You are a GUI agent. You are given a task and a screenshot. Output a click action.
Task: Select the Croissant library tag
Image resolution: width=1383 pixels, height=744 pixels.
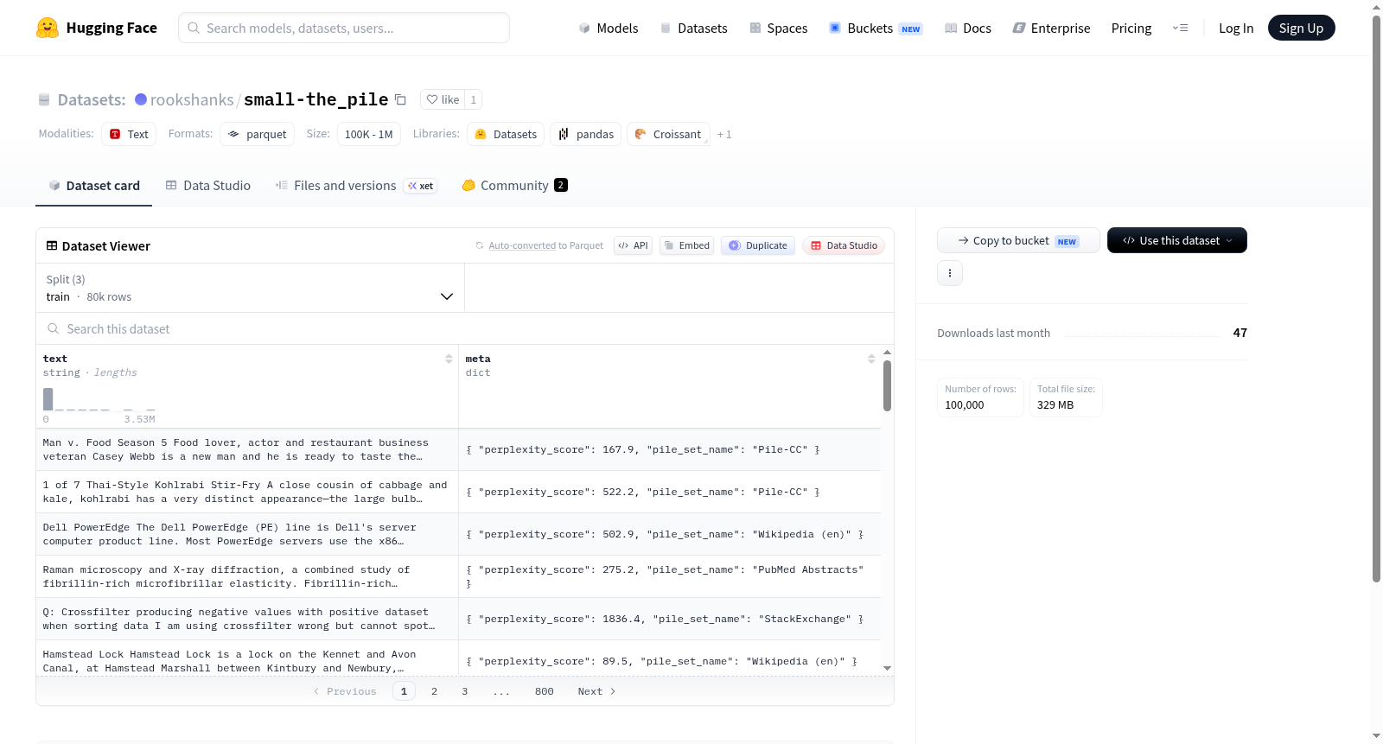pyautogui.click(x=668, y=134)
